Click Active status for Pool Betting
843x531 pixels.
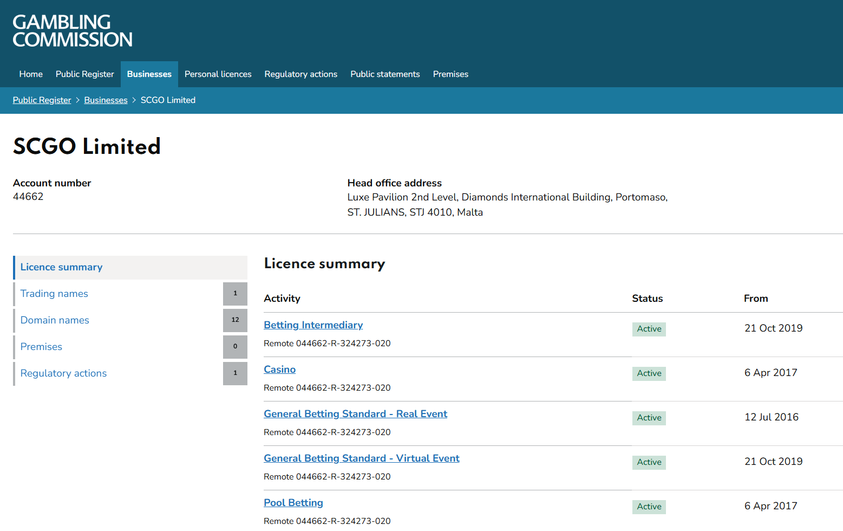[649, 507]
